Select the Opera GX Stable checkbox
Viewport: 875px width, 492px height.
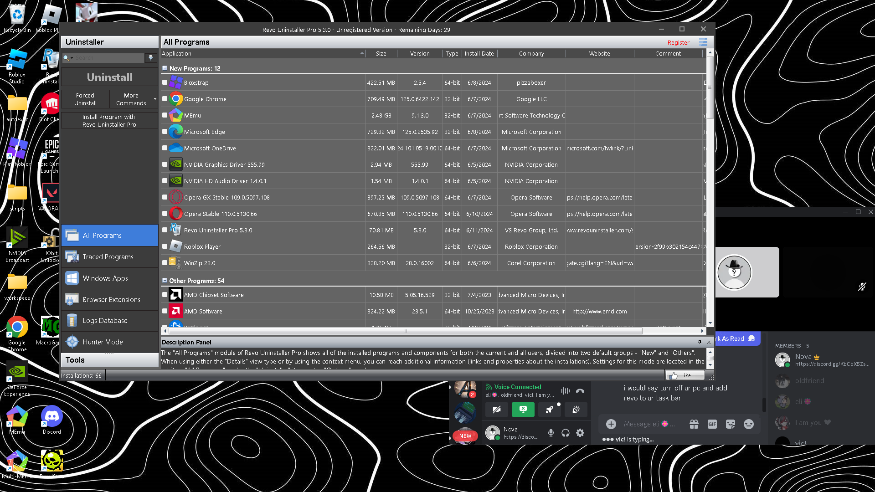tap(165, 197)
